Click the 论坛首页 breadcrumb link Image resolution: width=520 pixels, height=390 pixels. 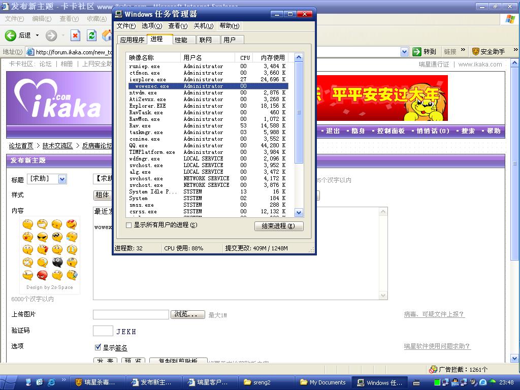21,146
